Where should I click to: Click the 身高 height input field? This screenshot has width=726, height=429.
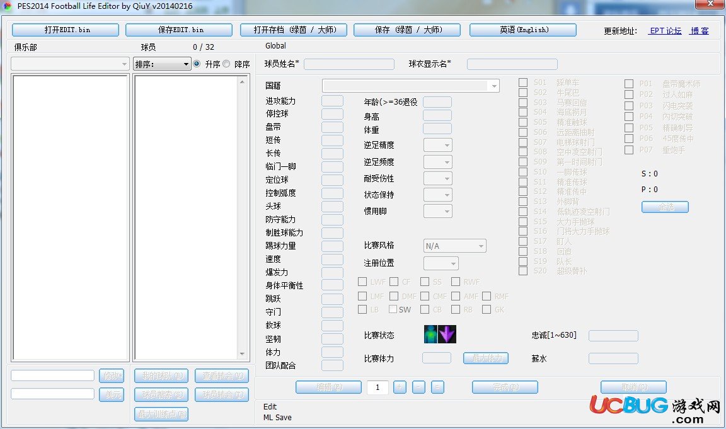pos(437,115)
